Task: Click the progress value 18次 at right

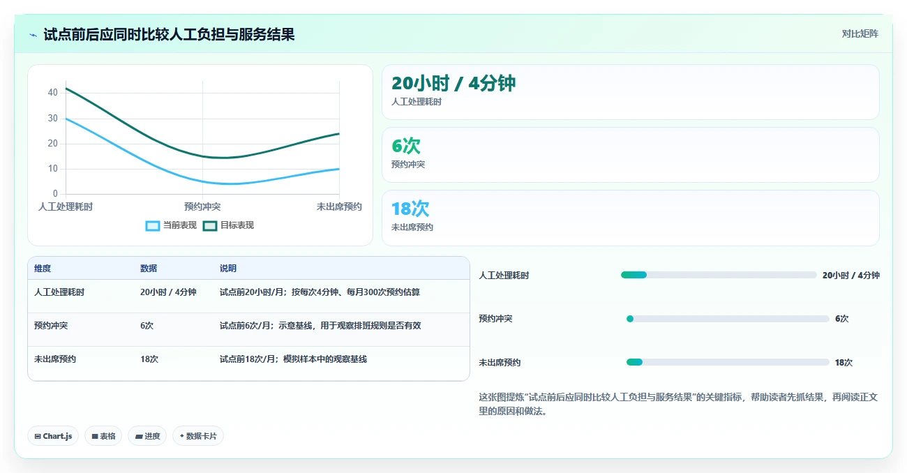Action: click(844, 363)
